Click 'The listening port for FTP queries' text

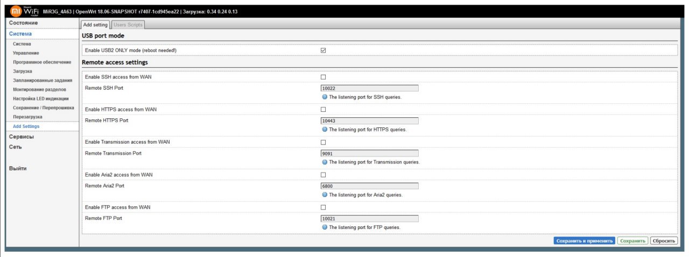(x=365, y=227)
